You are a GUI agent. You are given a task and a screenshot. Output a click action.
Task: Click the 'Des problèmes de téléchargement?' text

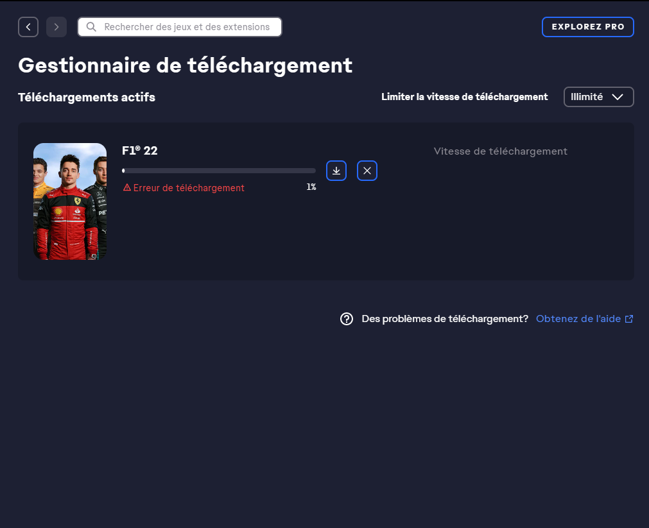[x=445, y=319]
